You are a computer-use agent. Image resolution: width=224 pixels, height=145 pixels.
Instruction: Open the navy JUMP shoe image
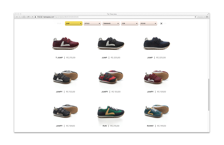tap(157, 43)
